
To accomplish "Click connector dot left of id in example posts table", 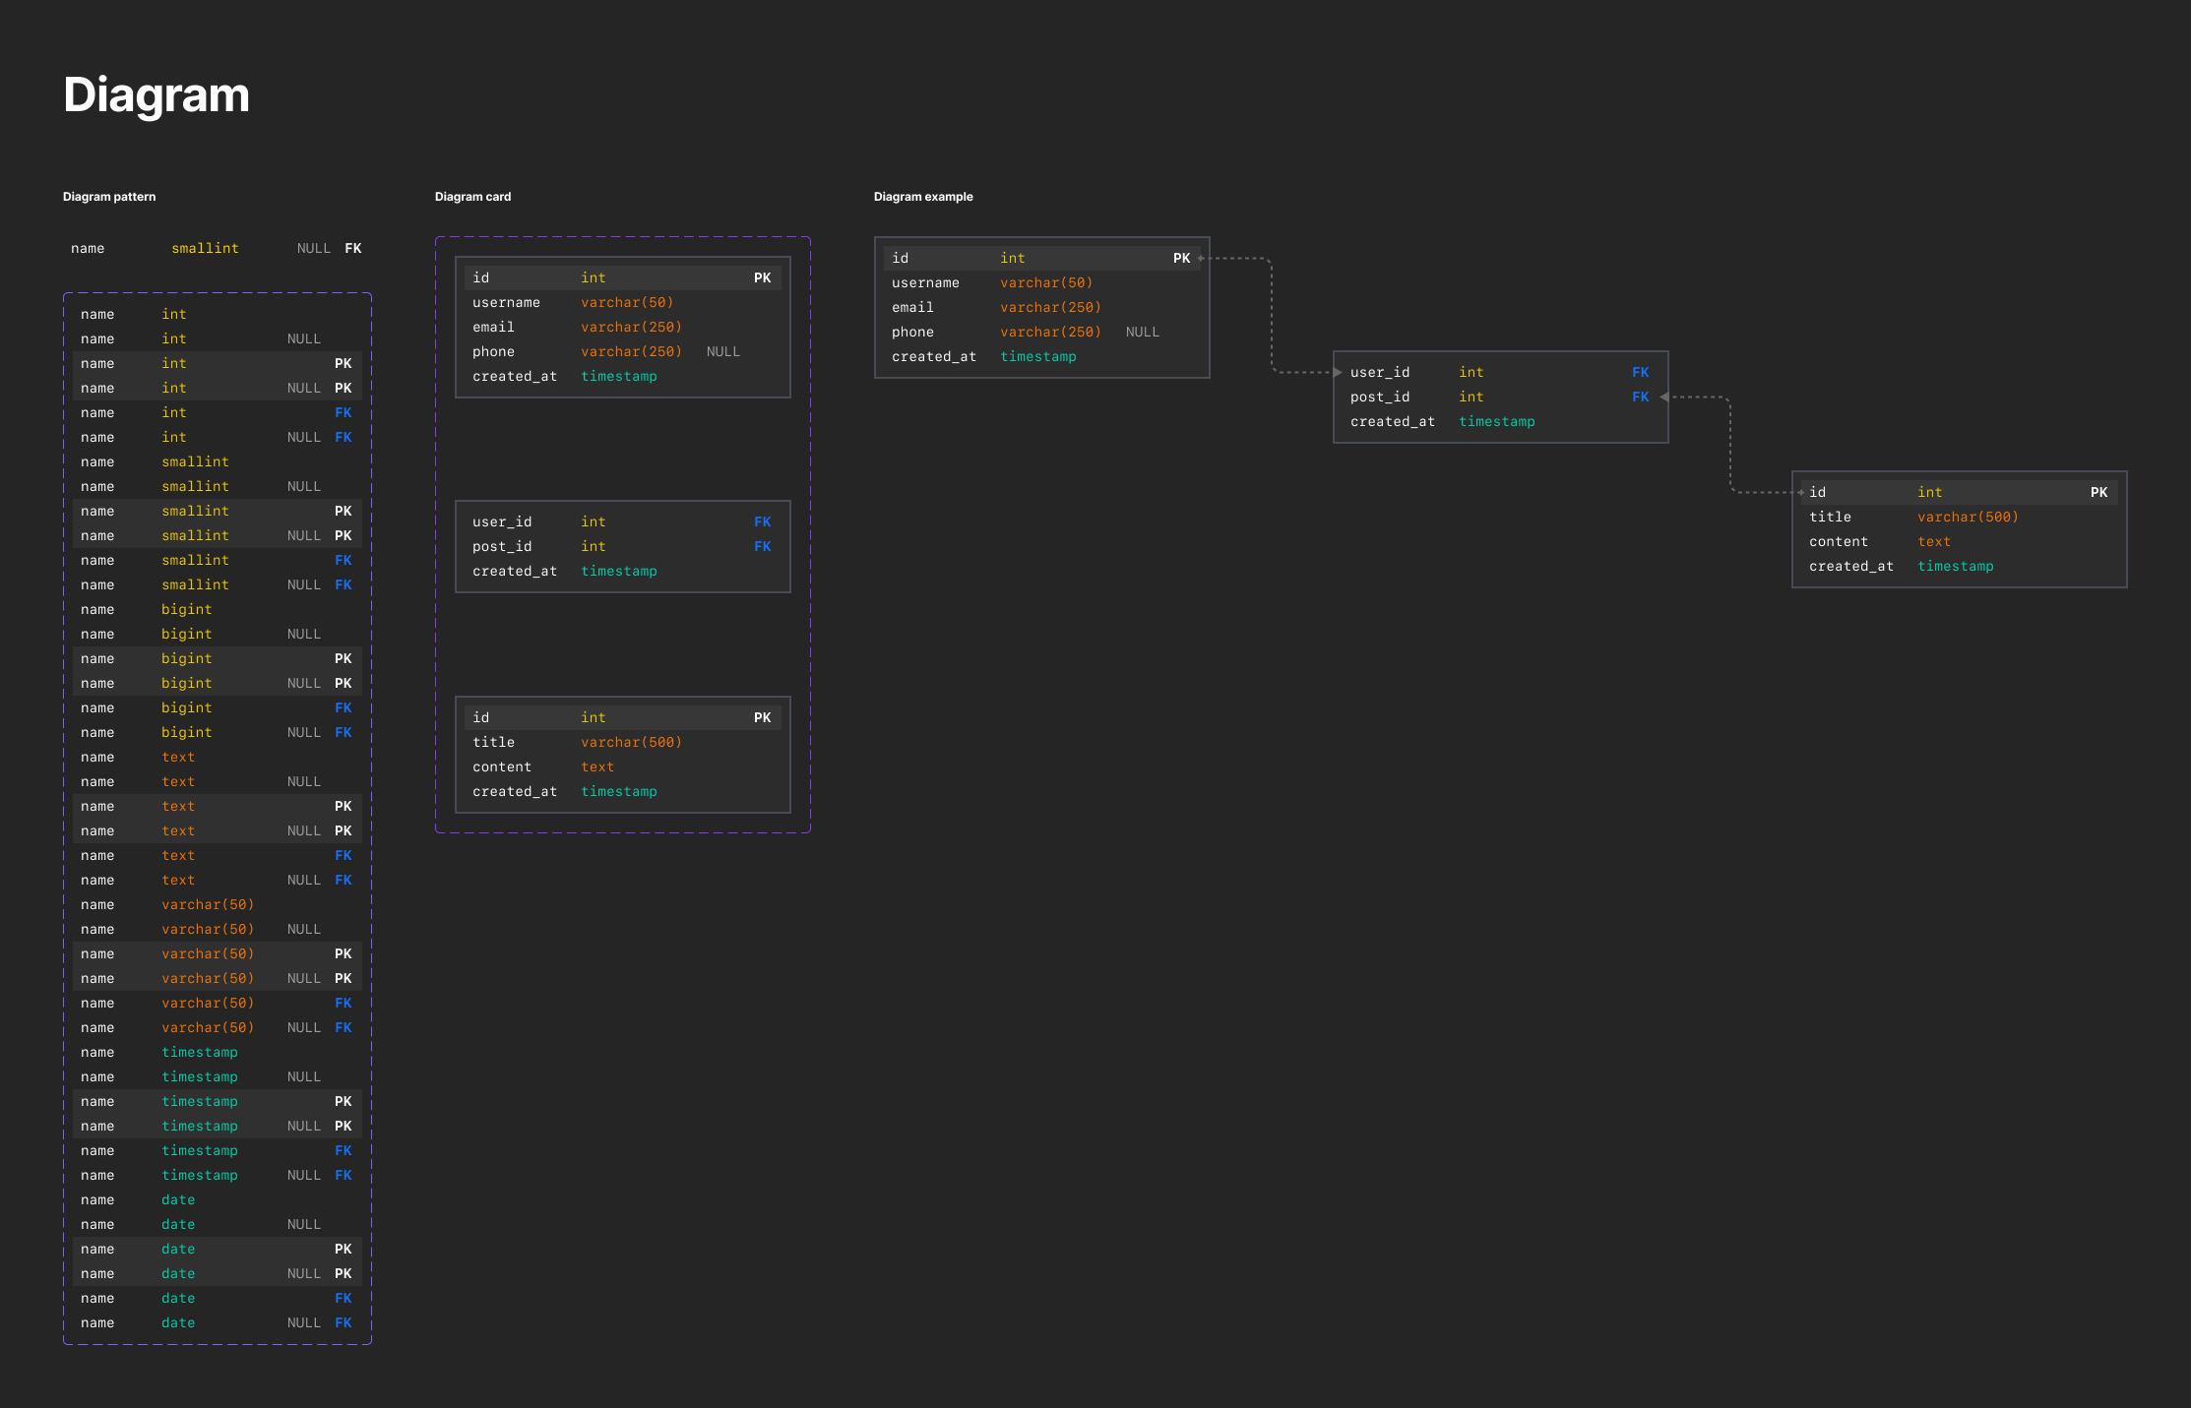I will tap(1800, 492).
